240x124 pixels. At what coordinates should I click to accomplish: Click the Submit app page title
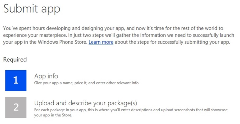click(x=32, y=9)
